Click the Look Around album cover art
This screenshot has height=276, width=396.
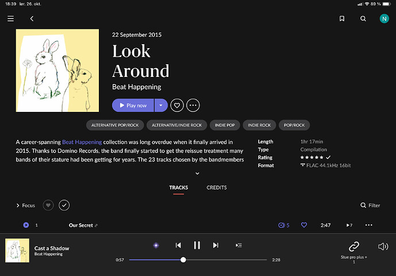57,71
